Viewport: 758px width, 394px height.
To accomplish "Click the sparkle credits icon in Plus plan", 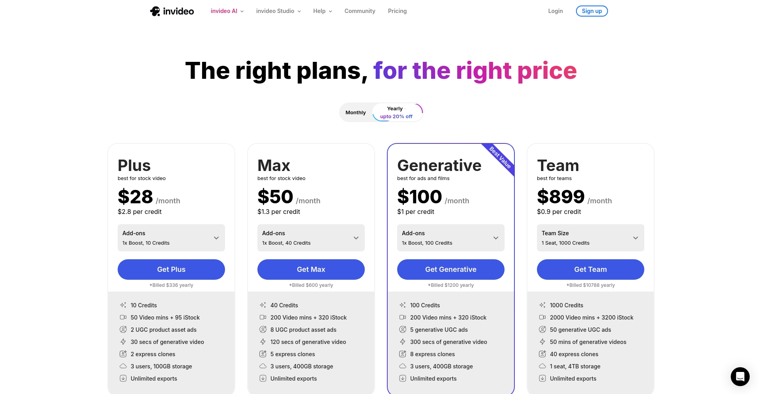I will [123, 305].
